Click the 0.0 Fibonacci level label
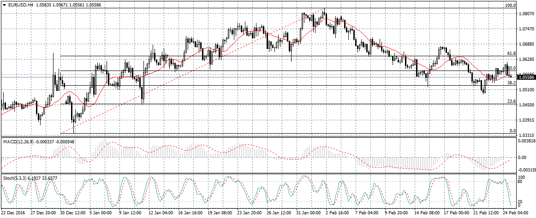Image resolution: width=536 pixels, height=218 pixels. [512, 131]
